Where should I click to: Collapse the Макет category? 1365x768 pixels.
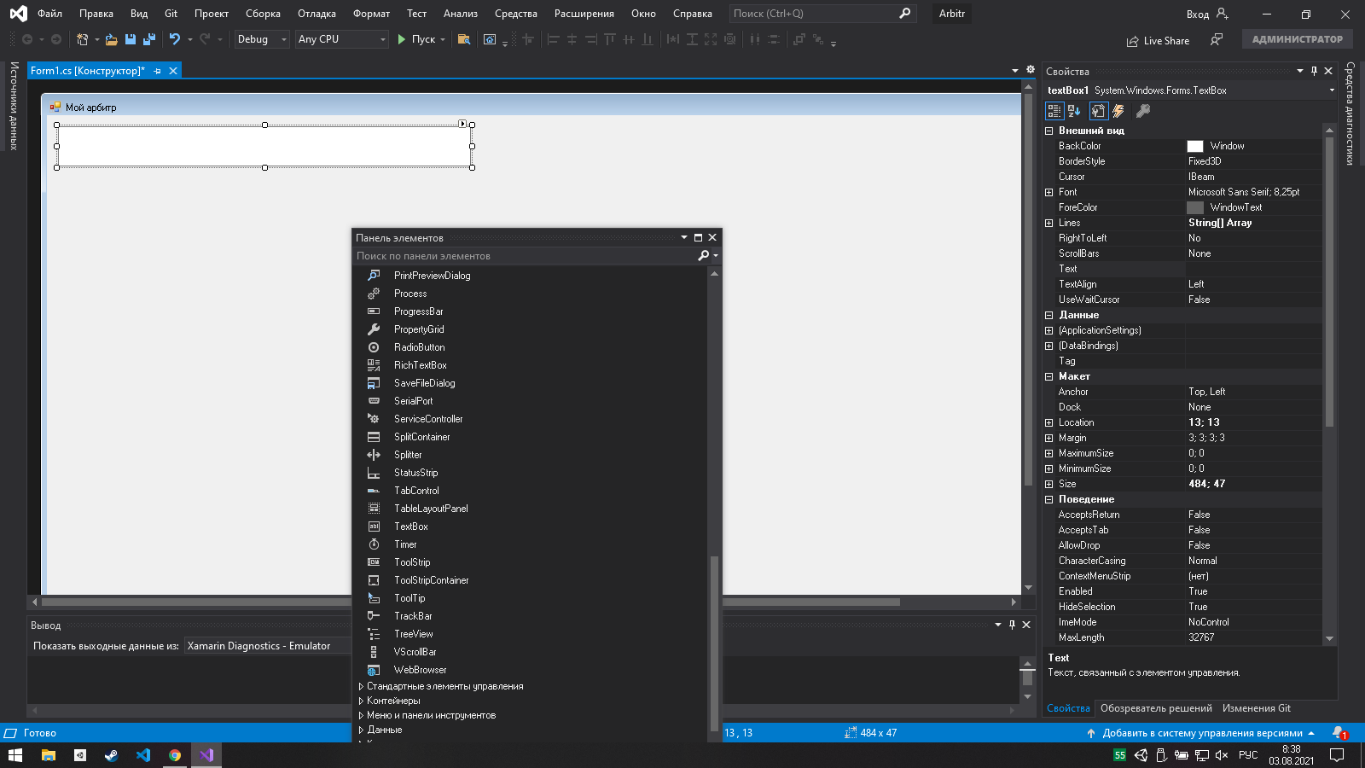point(1049,376)
